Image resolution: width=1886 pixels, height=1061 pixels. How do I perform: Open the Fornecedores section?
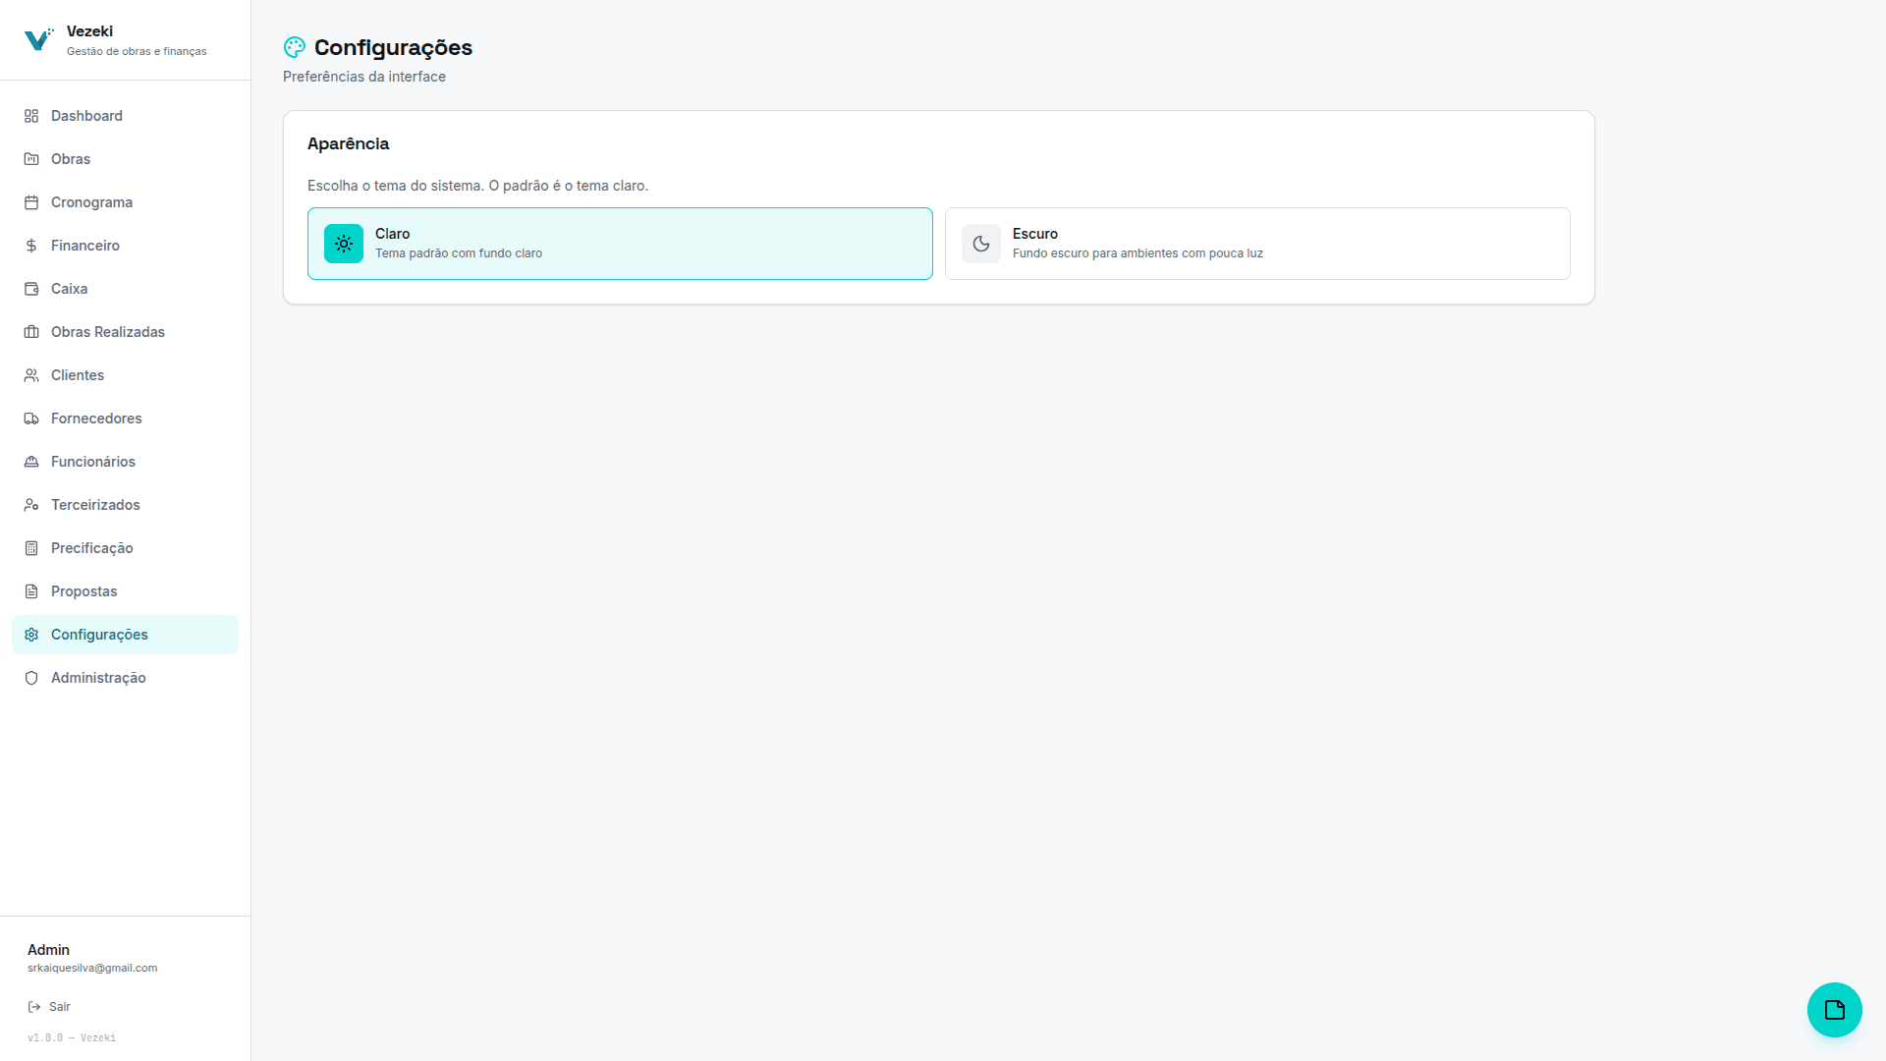(x=125, y=419)
